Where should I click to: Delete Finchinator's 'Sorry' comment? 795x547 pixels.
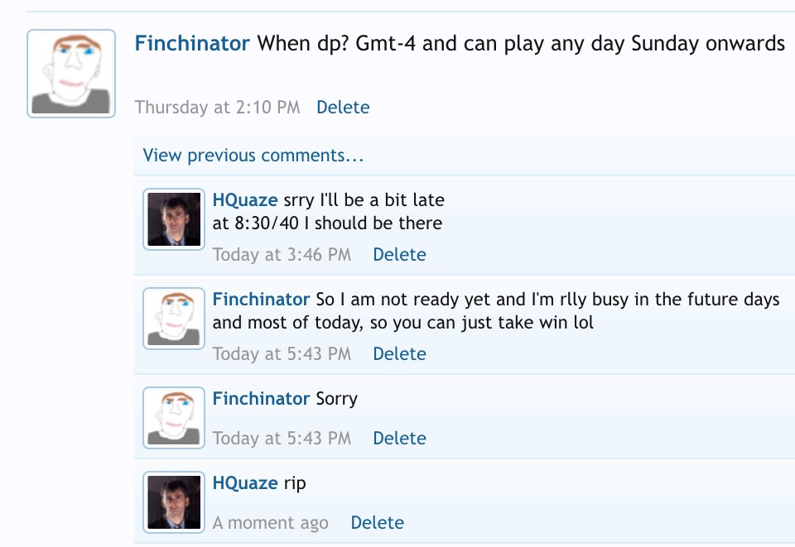399,438
